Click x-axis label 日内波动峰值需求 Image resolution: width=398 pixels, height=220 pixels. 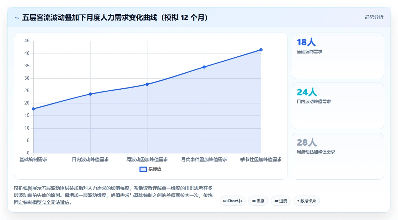(x=90, y=159)
